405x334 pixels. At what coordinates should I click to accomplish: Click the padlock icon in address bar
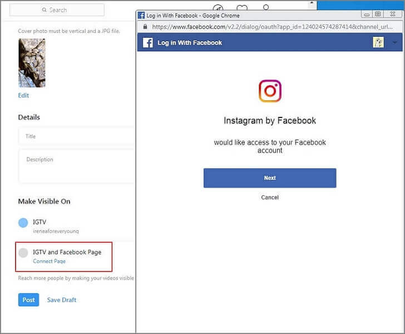145,27
